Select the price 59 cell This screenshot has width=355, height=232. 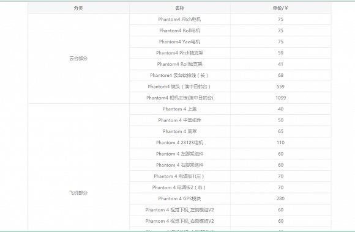coord(280,53)
